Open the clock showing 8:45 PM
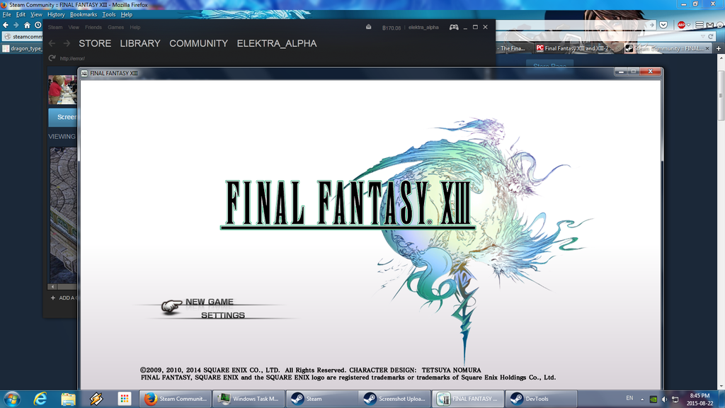 click(700, 399)
